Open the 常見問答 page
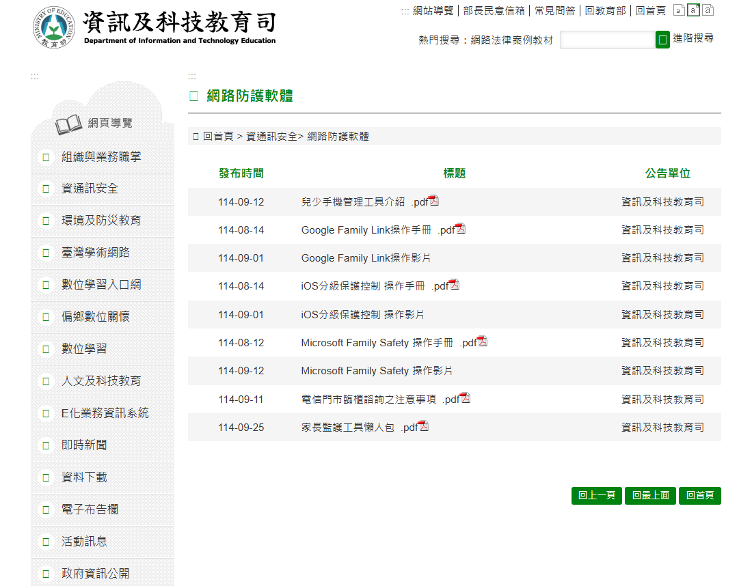This screenshot has width=752, height=586. (554, 11)
